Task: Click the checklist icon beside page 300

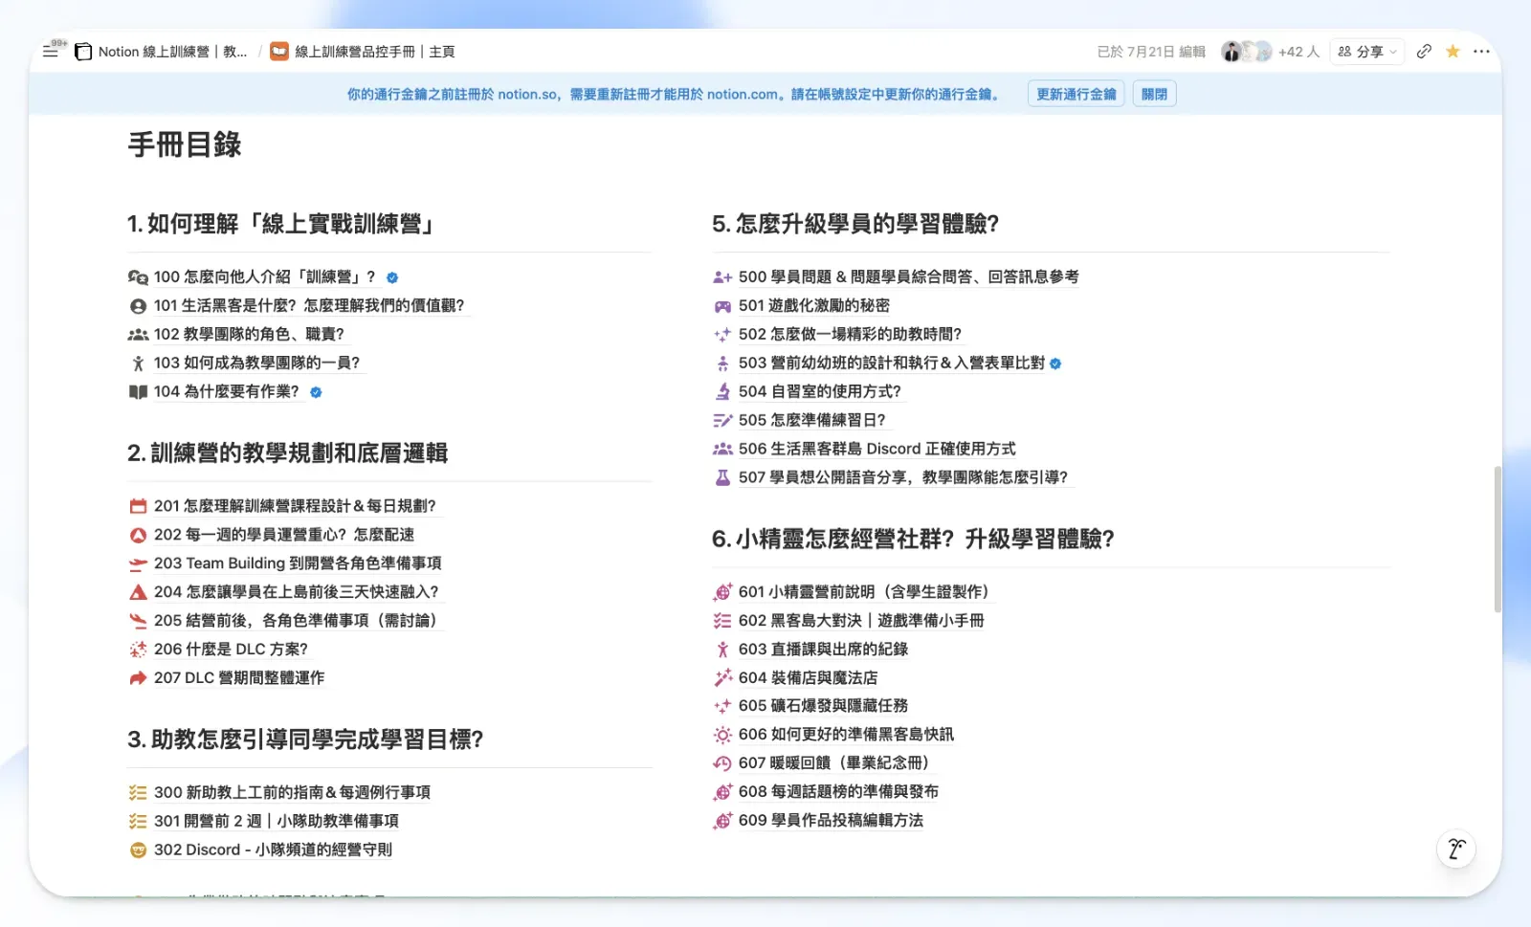Action: tap(138, 793)
